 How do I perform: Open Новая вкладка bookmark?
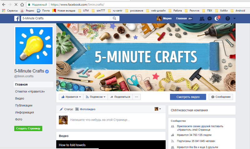pos(64,11)
